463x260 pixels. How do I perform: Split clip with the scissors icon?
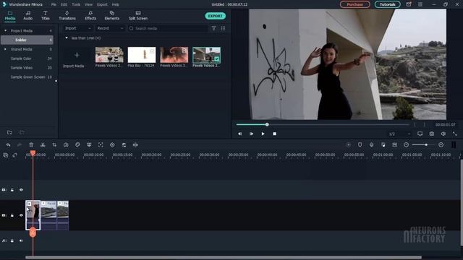[x=43, y=144]
